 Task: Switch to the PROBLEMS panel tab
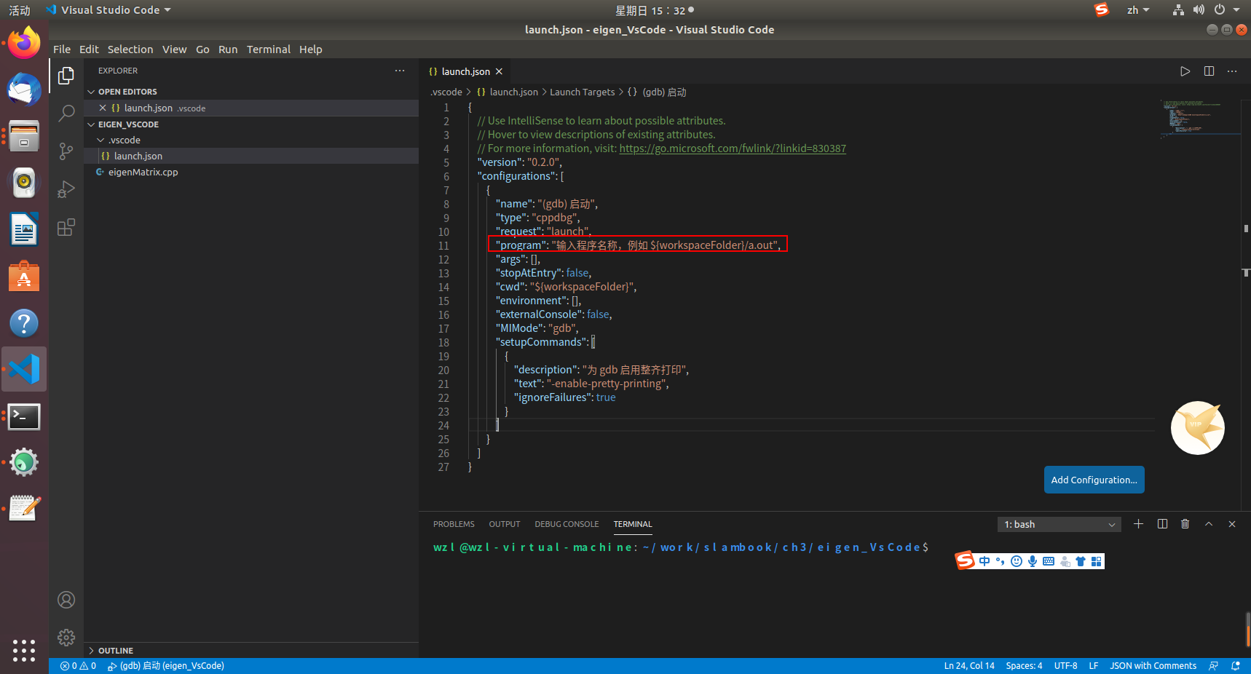(454, 524)
